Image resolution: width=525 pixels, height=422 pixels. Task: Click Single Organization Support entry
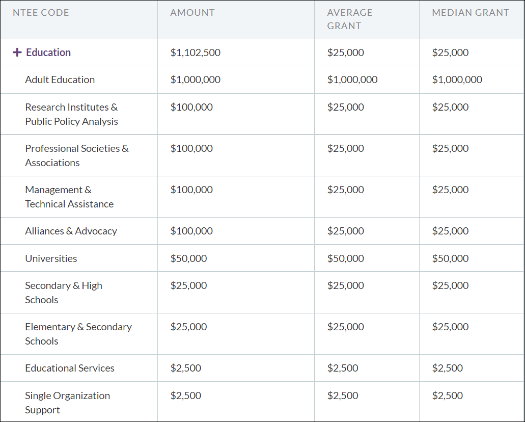point(67,403)
